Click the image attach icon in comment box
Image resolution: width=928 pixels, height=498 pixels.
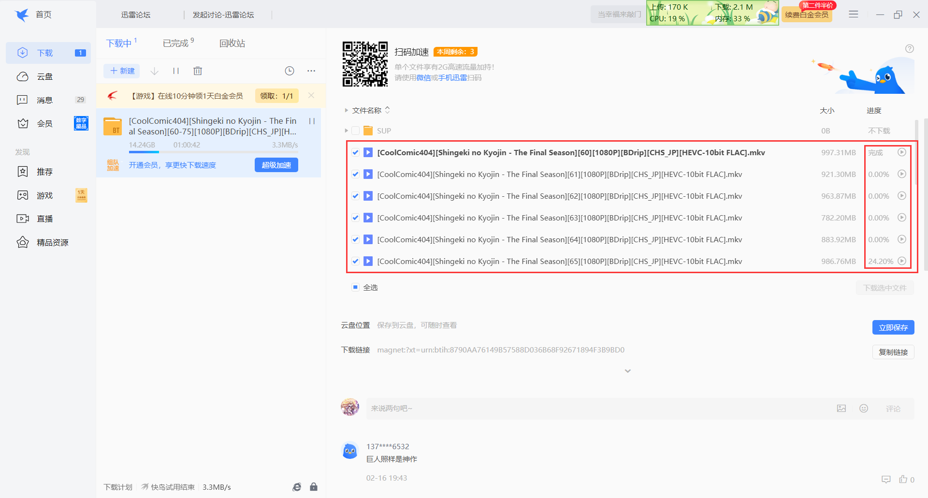[841, 409]
